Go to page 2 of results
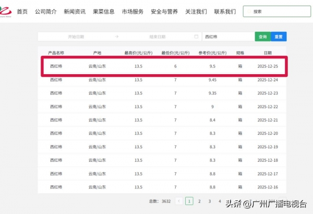313x214 pixels. pyautogui.click(x=199, y=201)
